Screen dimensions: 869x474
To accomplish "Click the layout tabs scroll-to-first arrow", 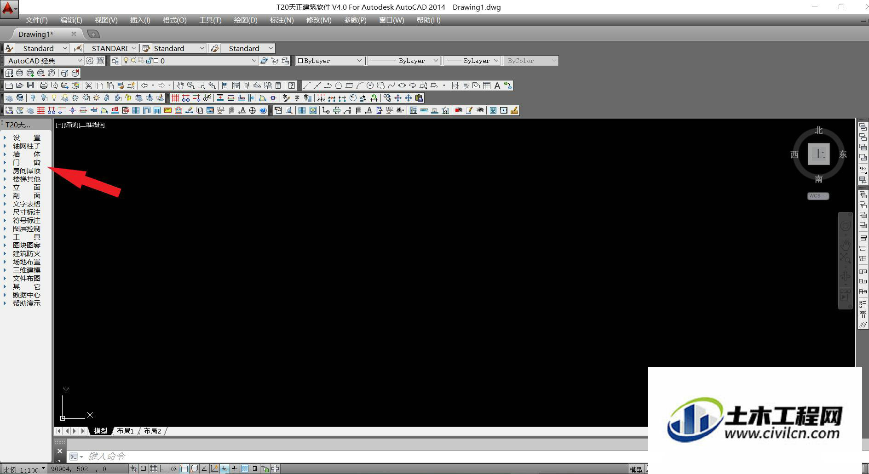I will (58, 431).
